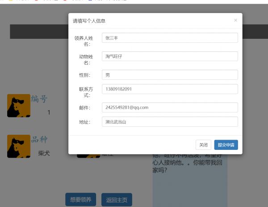
Task: Click the 你能带我回家吗 description text
Action: pos(187,166)
